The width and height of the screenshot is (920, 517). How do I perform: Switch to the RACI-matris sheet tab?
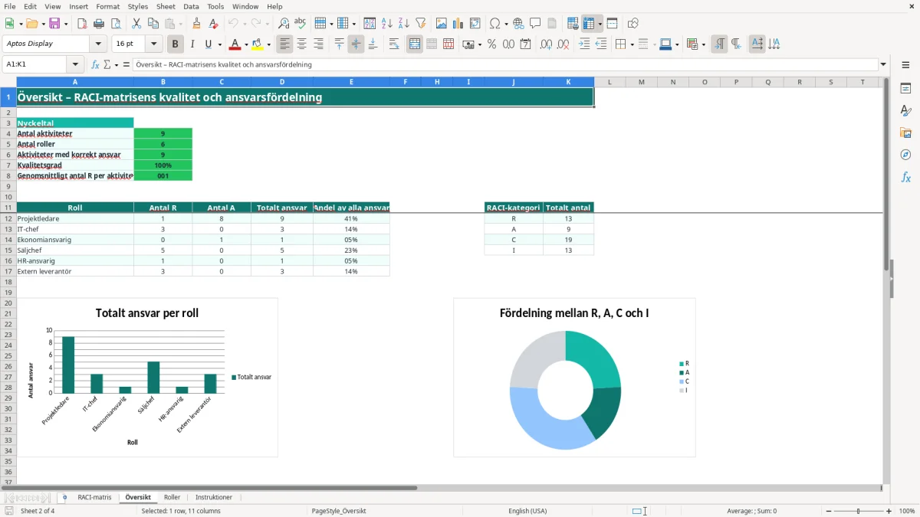tap(94, 497)
